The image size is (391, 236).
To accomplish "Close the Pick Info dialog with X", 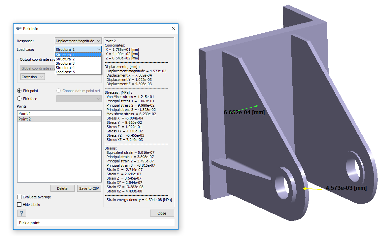I will point(173,28).
